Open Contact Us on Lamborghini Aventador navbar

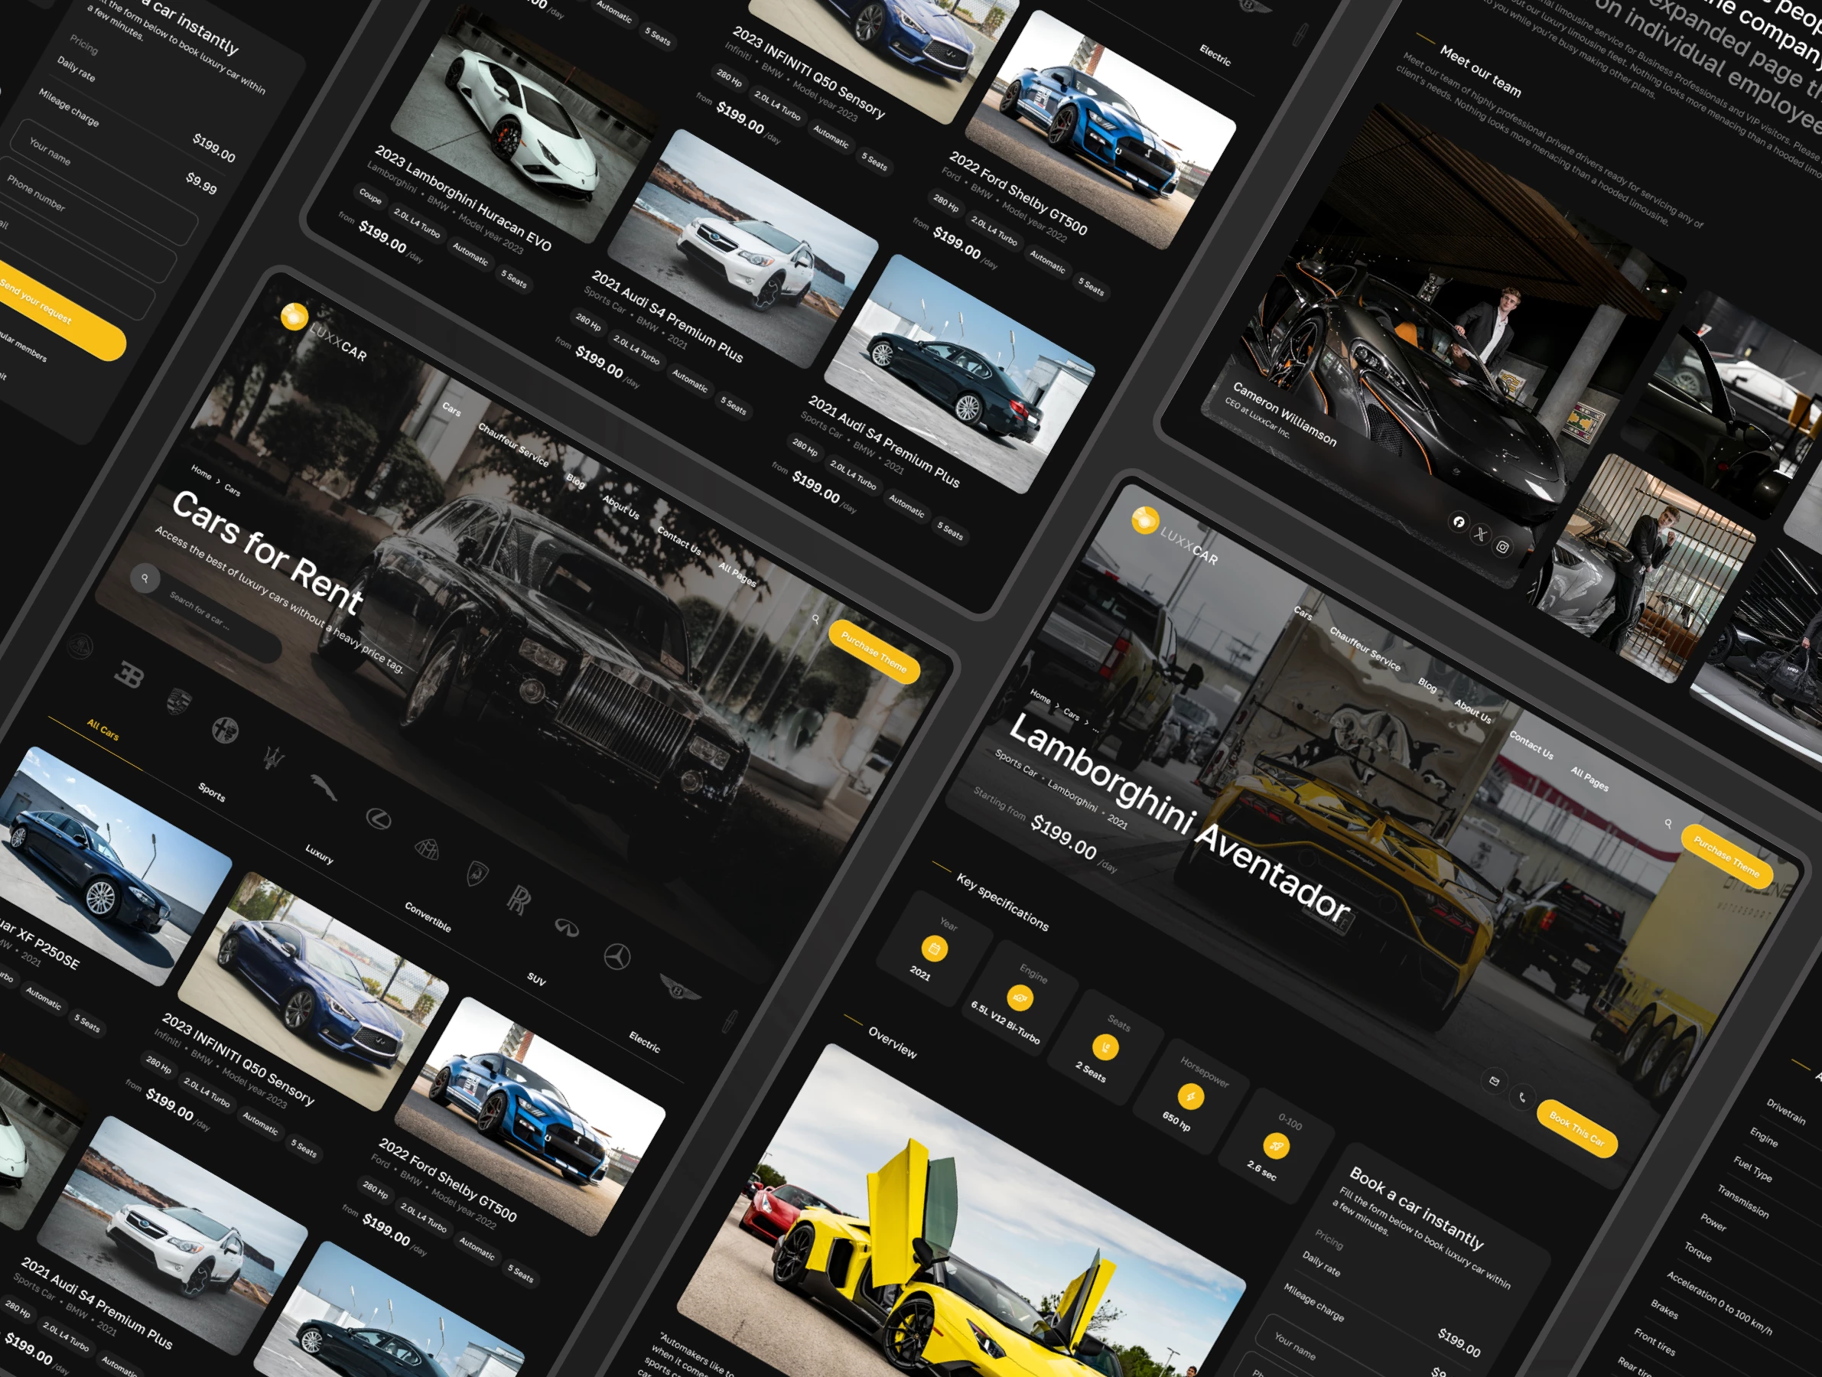pyautogui.click(x=1531, y=745)
